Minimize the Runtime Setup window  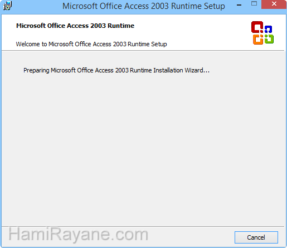coord(239,5)
